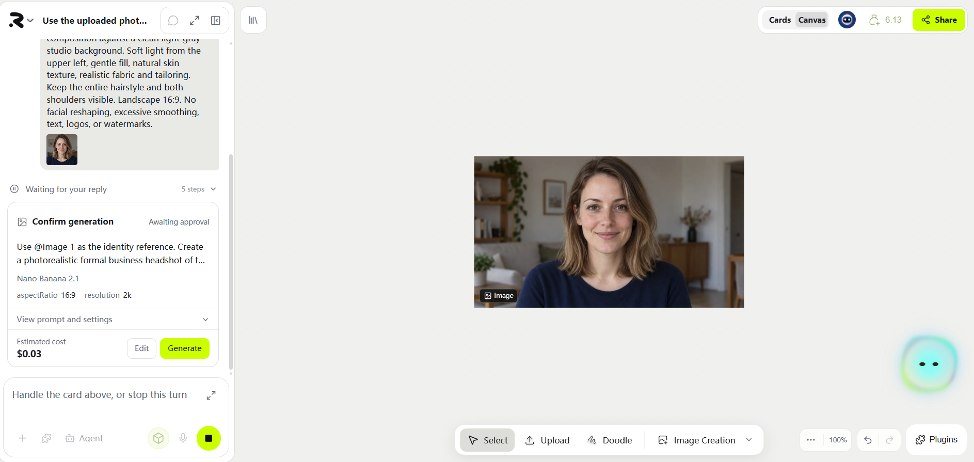Click the Nano Banana 2.1 model text

tap(48, 279)
